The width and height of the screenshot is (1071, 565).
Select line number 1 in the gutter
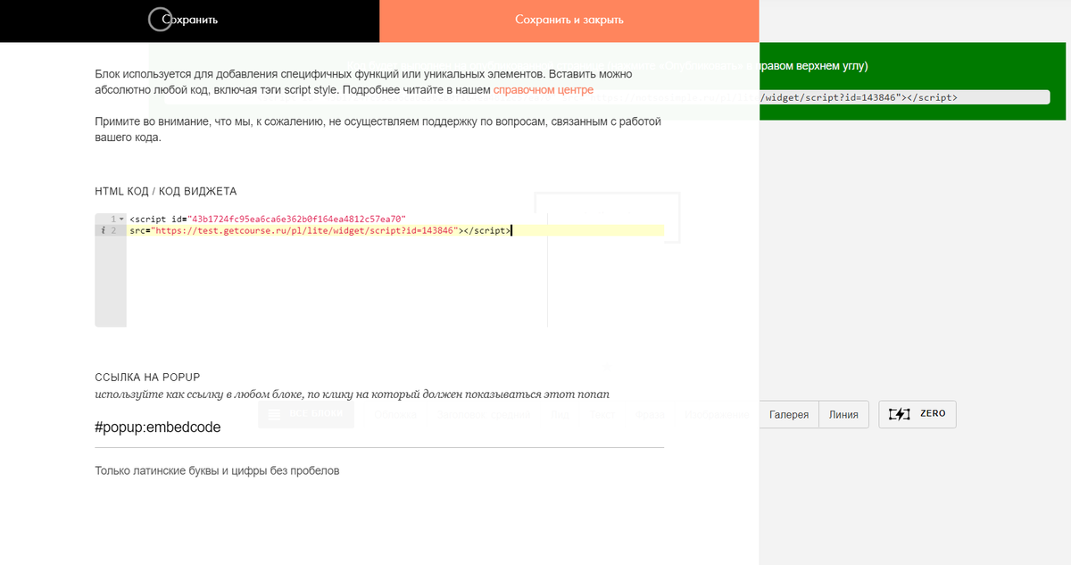click(113, 219)
